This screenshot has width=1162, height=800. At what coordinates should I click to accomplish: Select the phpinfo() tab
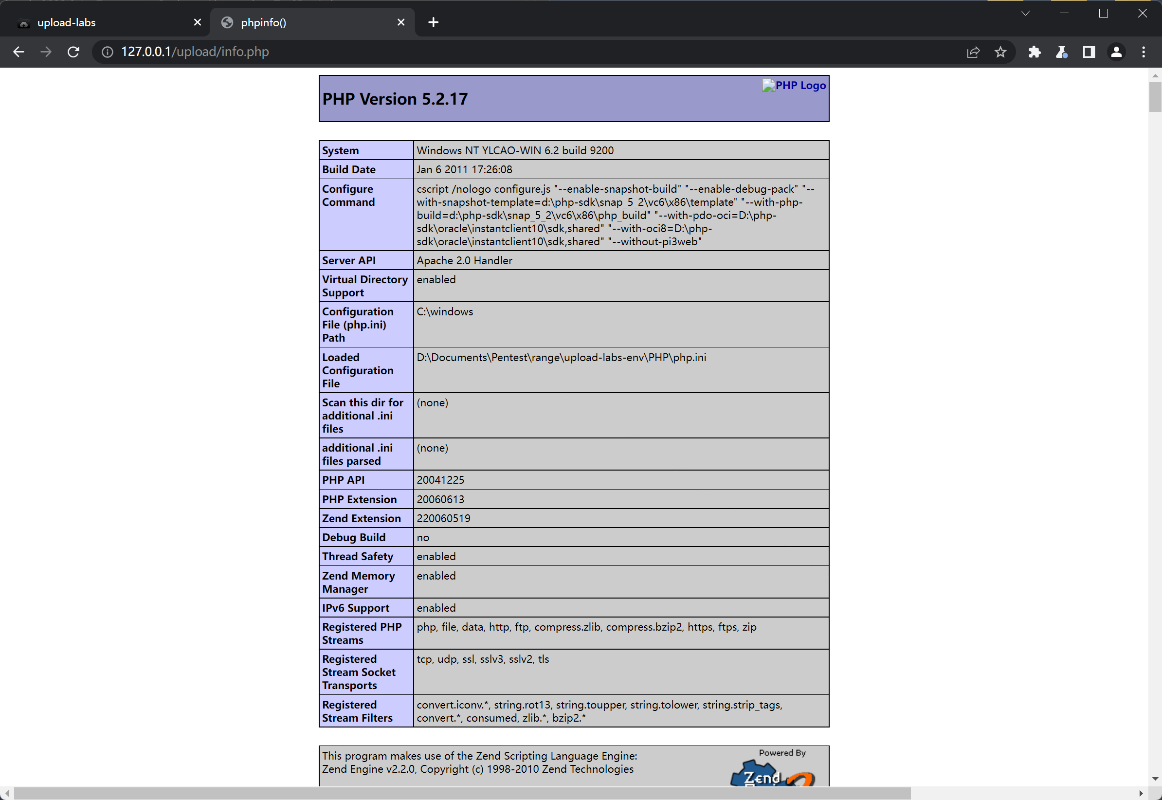[312, 22]
